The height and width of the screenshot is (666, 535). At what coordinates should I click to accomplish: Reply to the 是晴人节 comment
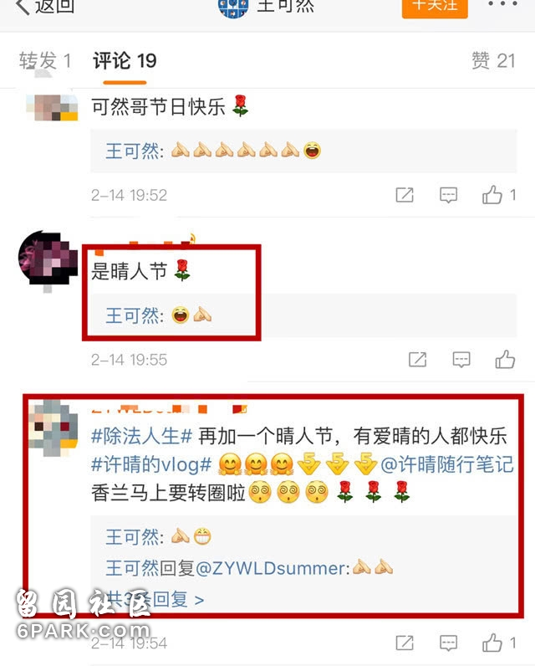[x=461, y=360]
